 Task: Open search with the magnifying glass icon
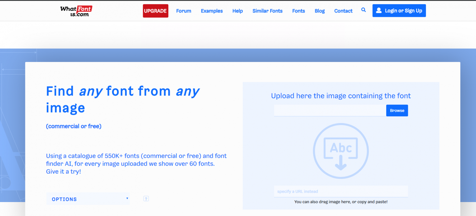[x=363, y=10]
